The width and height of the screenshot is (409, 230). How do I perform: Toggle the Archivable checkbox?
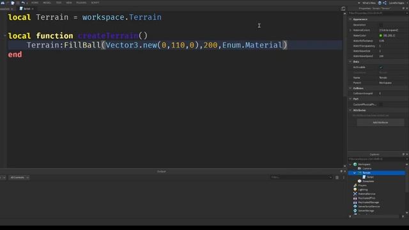(x=381, y=67)
